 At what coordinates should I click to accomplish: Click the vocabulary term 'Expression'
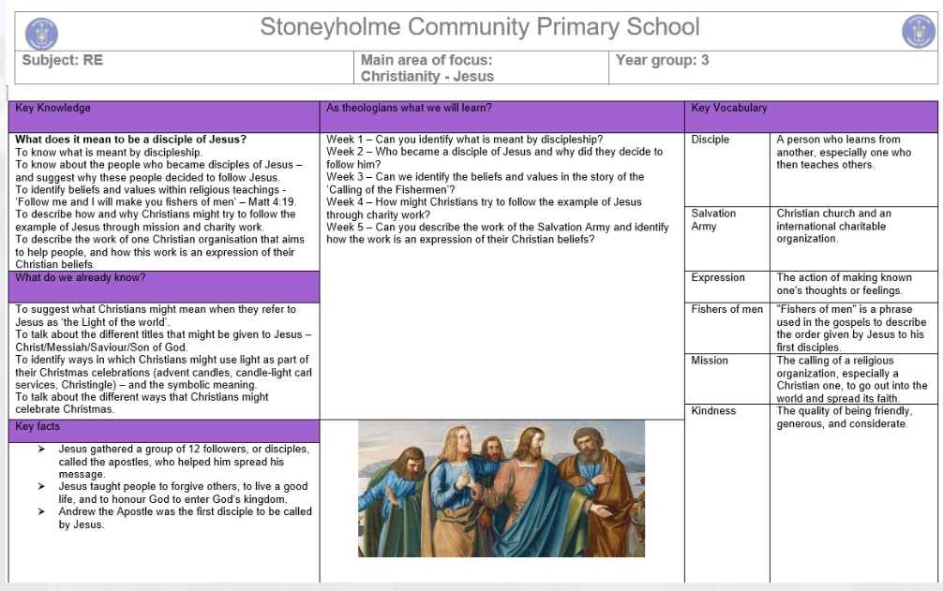pos(717,277)
